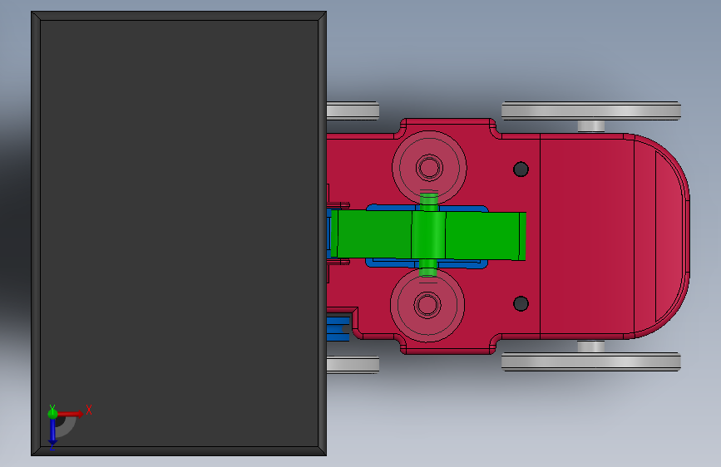Pick the lower right wheel axle stub

pyautogui.click(x=591, y=347)
